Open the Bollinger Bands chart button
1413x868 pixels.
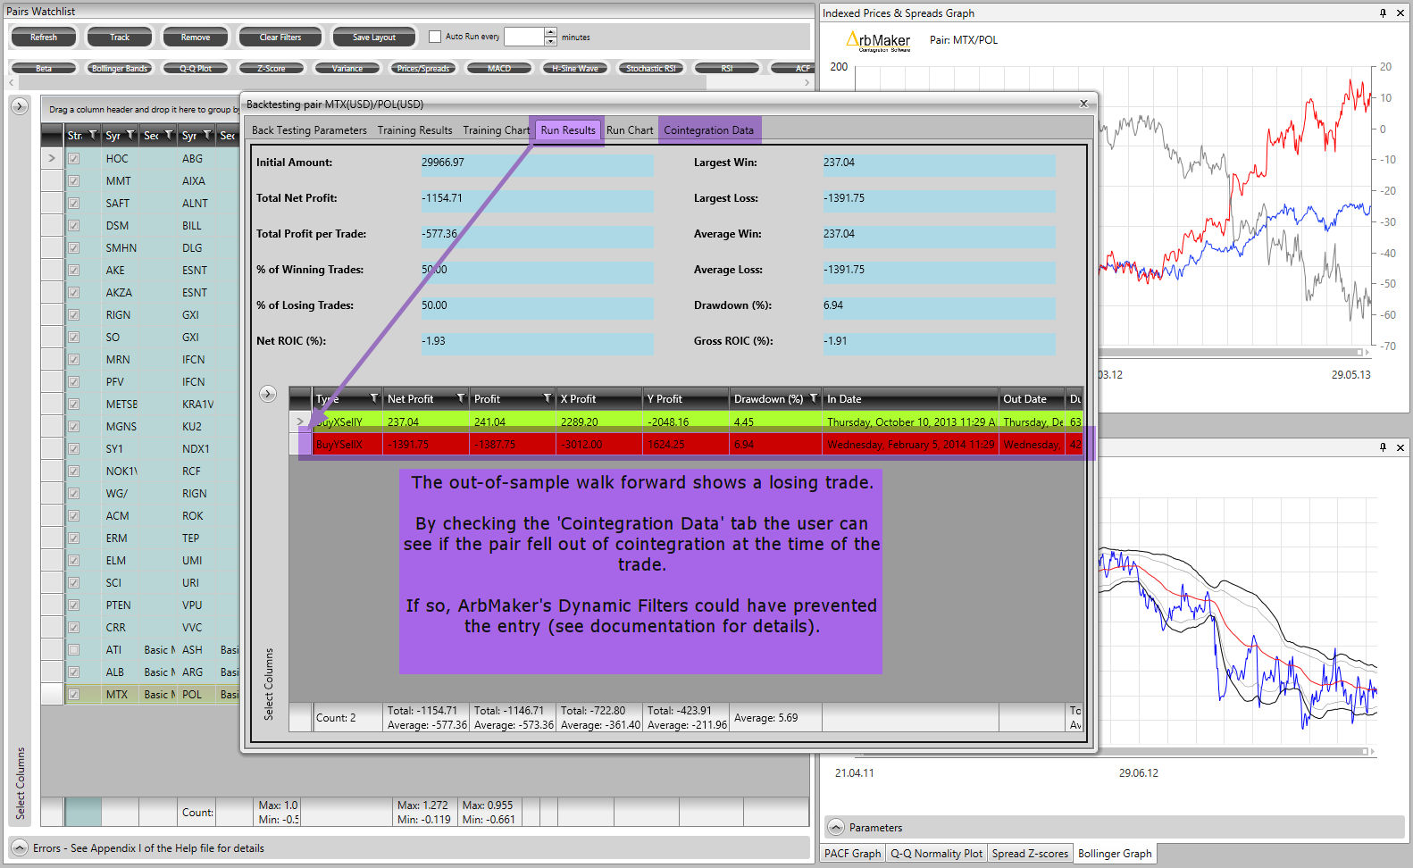tap(120, 69)
